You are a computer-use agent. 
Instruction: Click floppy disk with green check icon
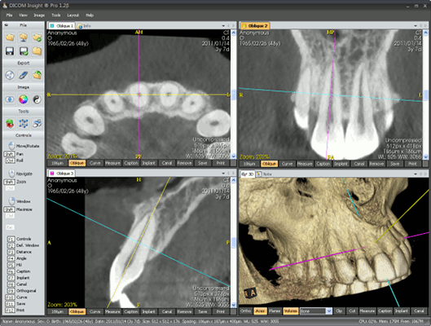[24, 51]
